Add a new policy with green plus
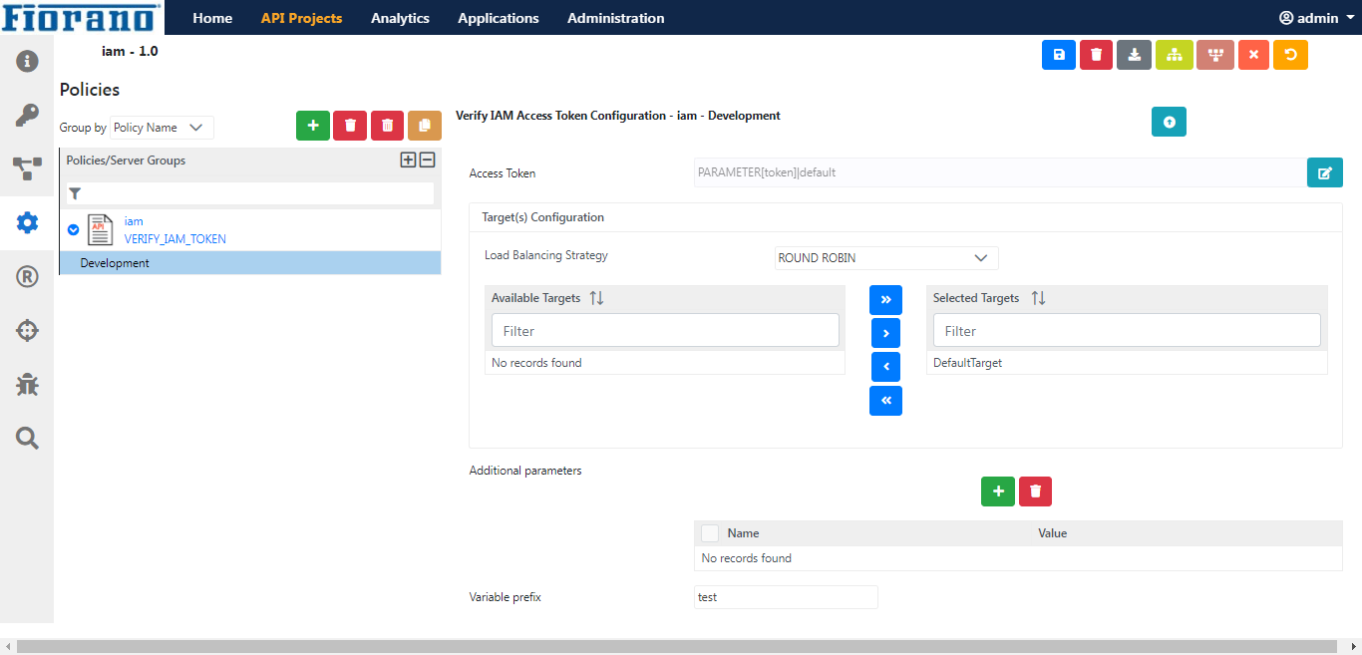1362x655 pixels. 313,126
